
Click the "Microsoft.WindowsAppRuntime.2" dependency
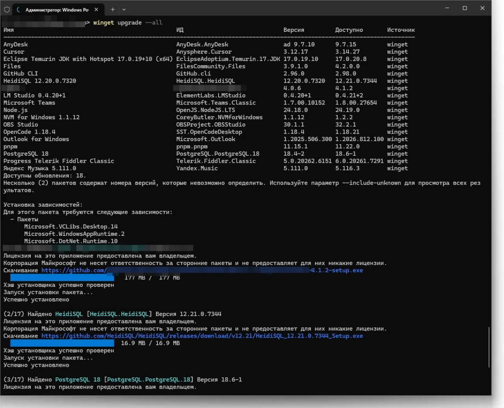pyautogui.click(x=74, y=234)
